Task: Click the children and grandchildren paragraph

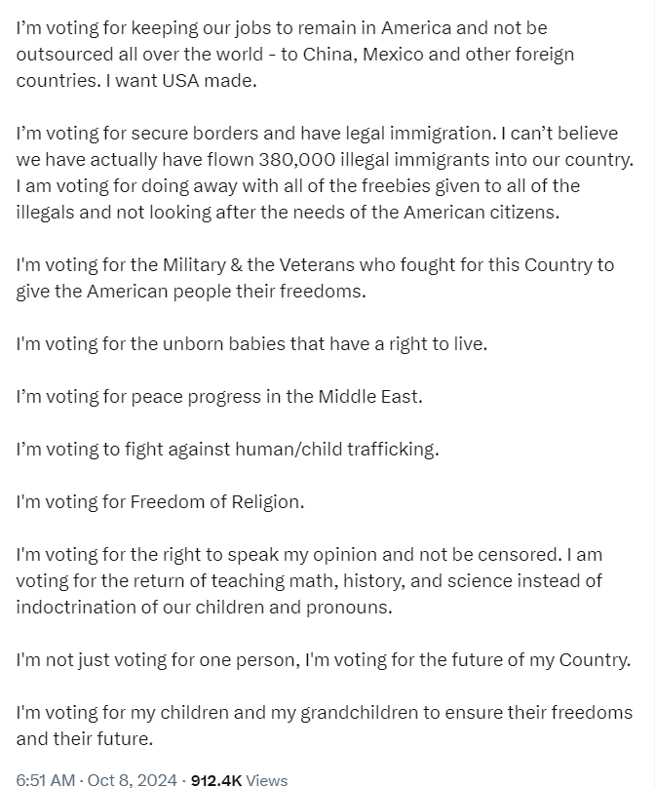Action: click(x=323, y=725)
